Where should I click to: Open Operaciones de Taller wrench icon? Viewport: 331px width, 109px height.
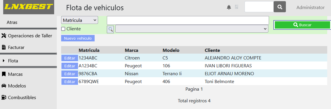click(x=4, y=36)
